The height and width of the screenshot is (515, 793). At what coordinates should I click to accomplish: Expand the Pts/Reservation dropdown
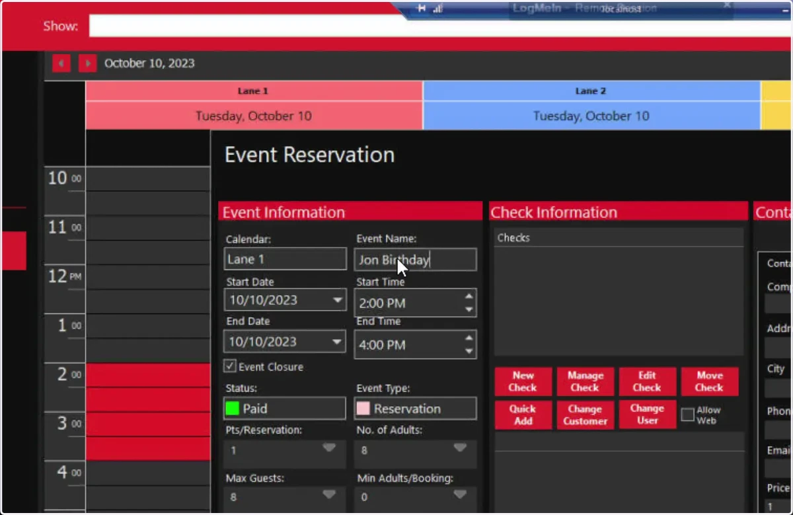coord(329,448)
